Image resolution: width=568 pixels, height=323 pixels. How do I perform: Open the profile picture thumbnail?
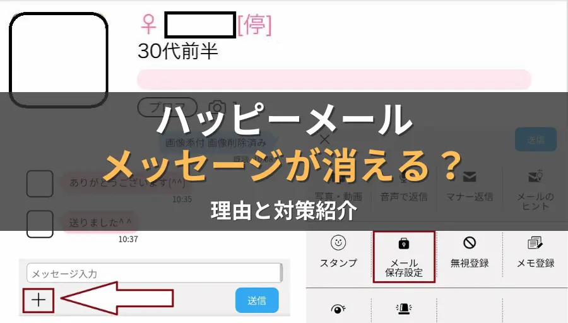(58, 60)
